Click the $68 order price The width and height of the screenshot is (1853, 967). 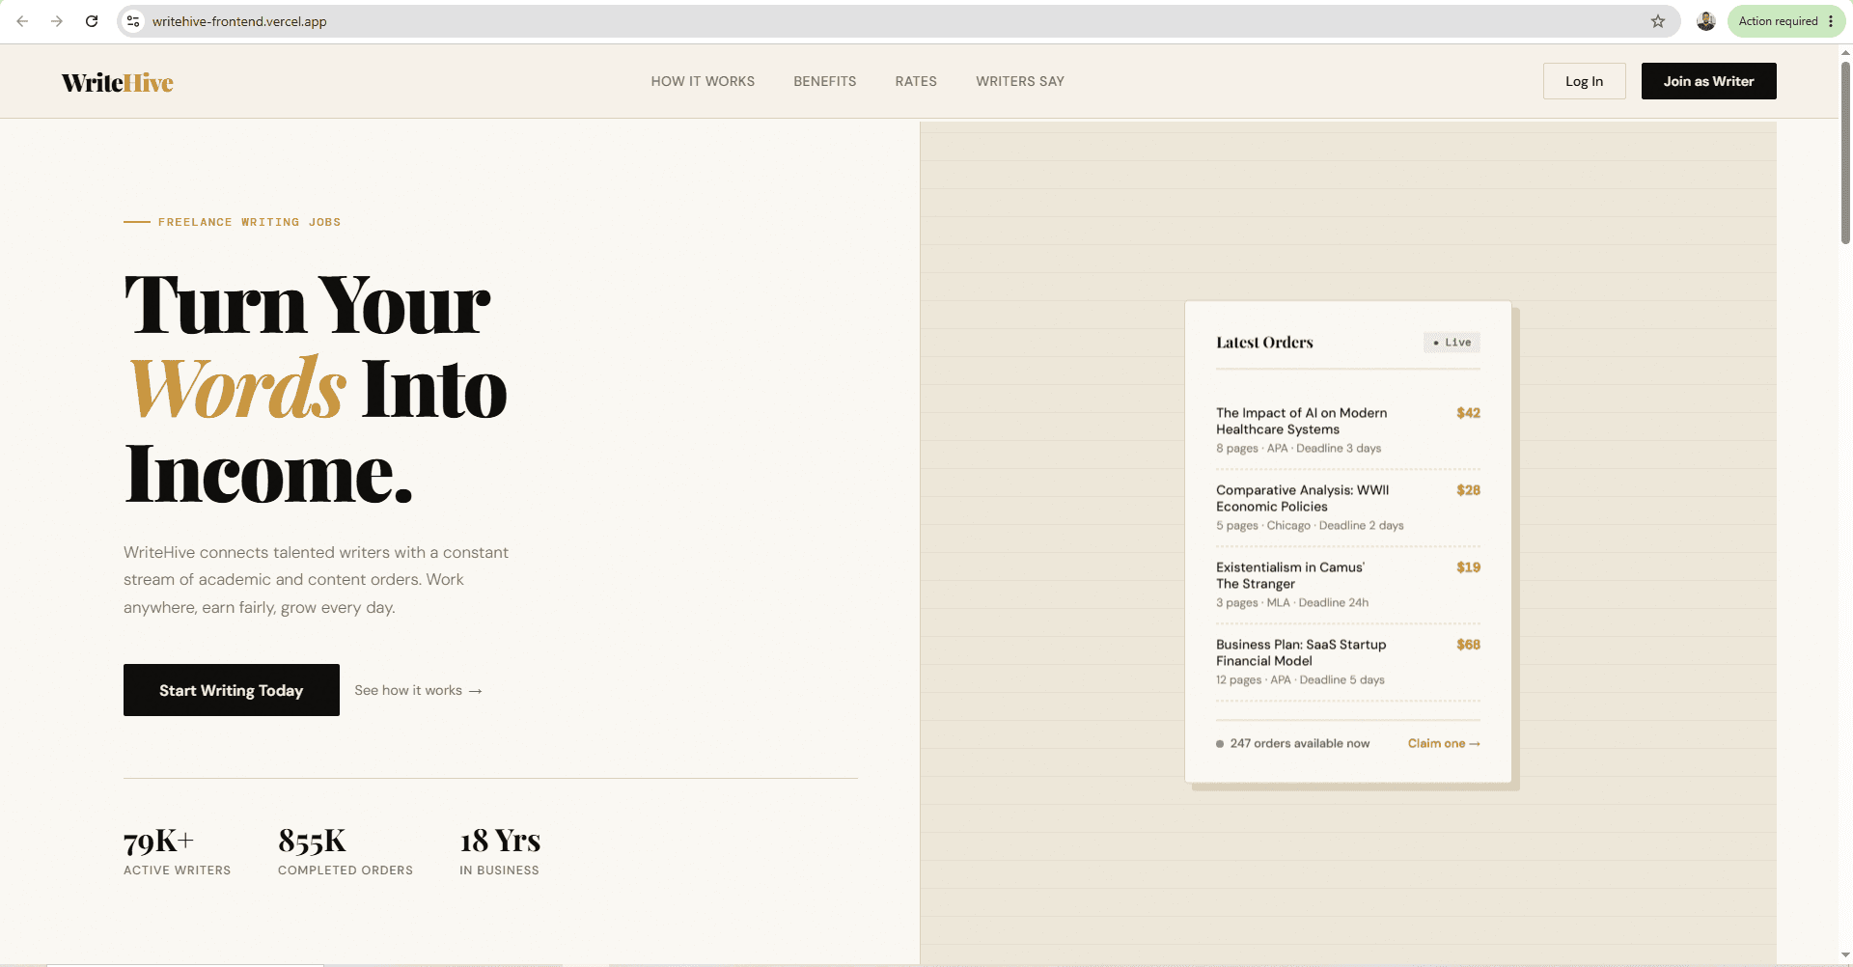click(x=1469, y=645)
